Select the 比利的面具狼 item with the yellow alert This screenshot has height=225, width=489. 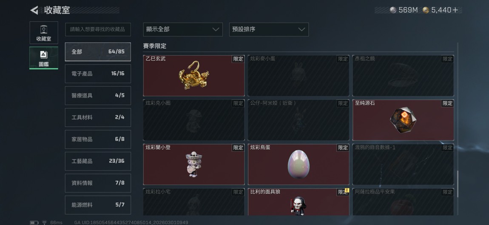click(299, 202)
